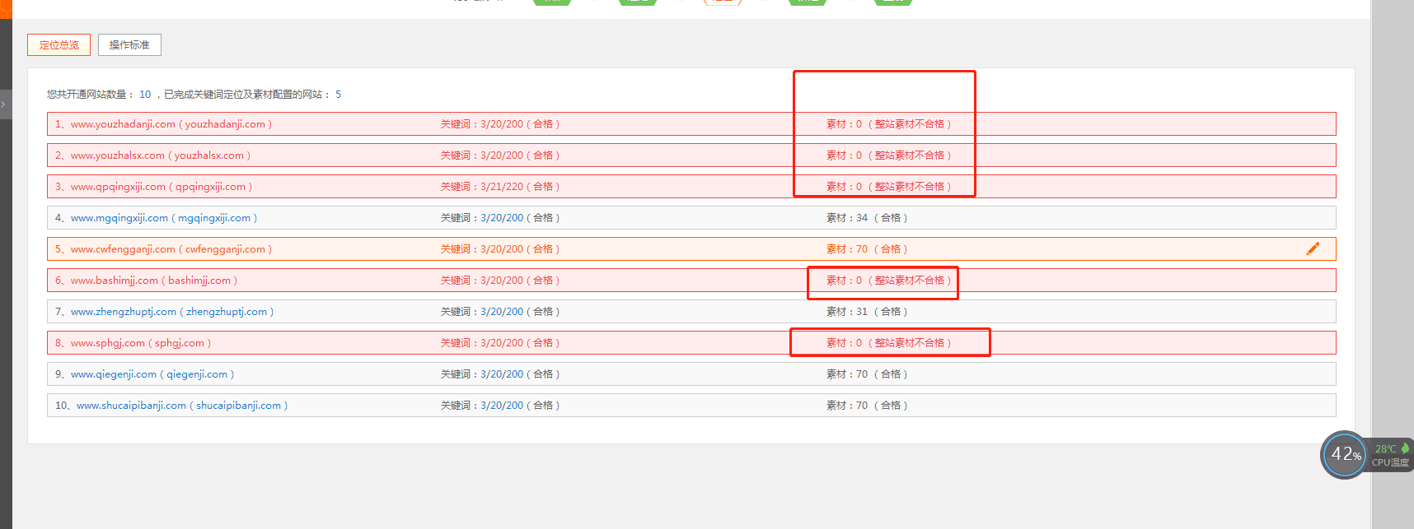Click 素材:0 不合格 status in the sphgj row
The height and width of the screenshot is (529, 1414).
888,343
